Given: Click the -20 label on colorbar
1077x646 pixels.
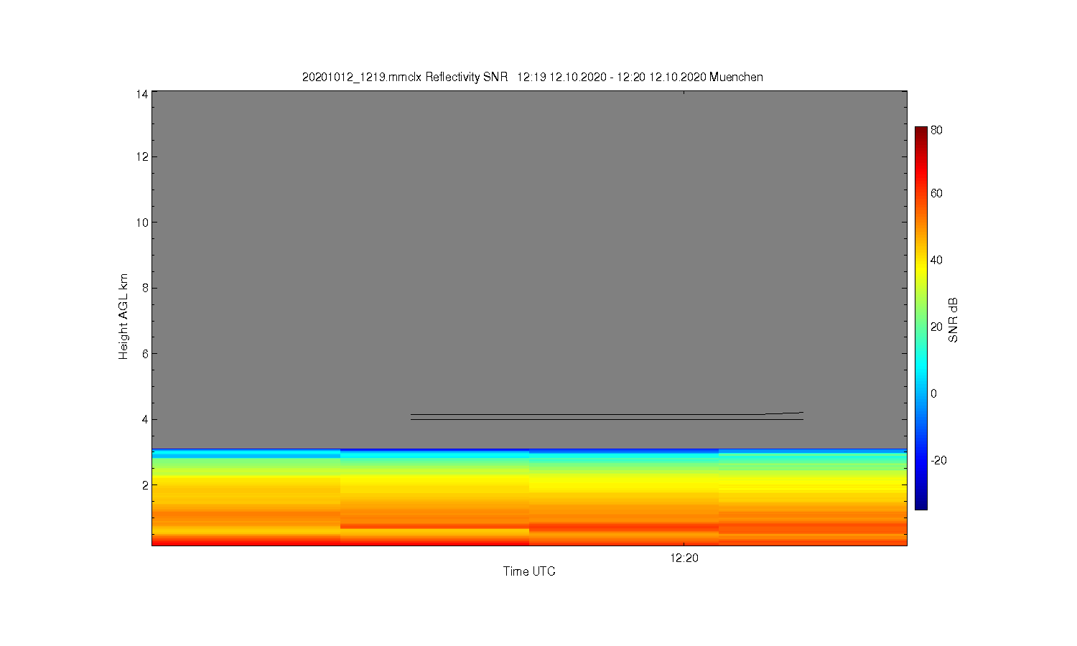Looking at the screenshot, I should [x=938, y=461].
